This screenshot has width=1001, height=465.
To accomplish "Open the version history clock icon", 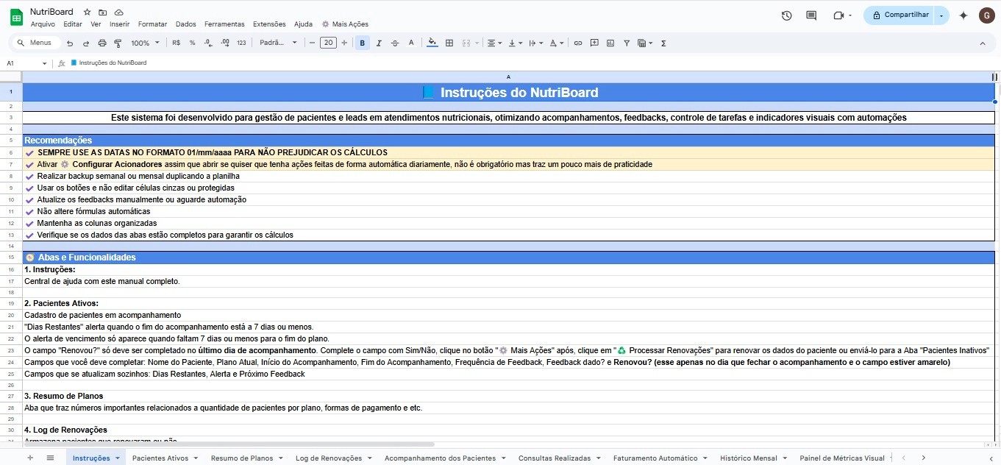I will point(786,15).
